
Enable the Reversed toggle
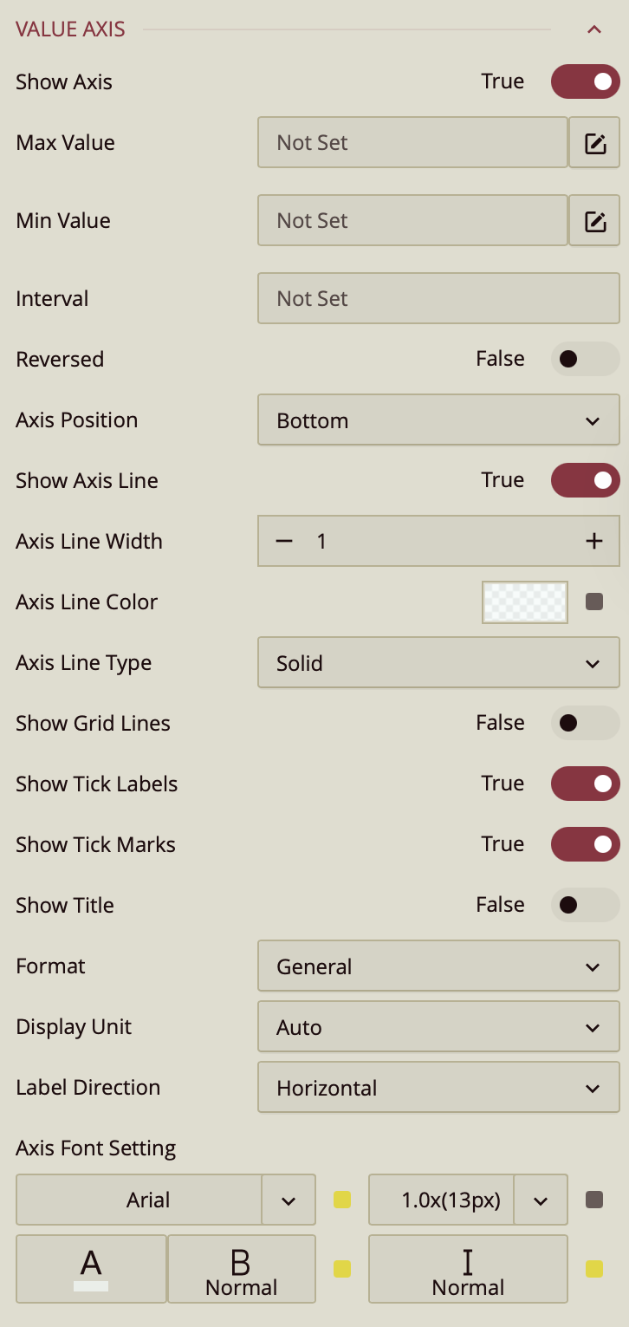[586, 359]
